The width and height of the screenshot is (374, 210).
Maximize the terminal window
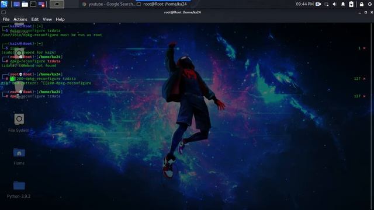pos(366,12)
